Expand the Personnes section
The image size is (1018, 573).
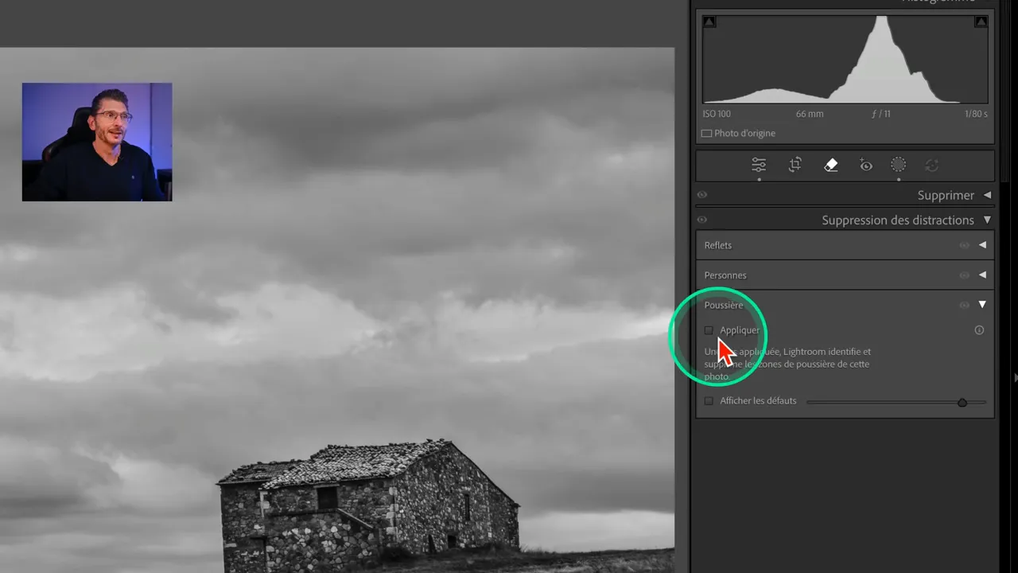point(983,275)
